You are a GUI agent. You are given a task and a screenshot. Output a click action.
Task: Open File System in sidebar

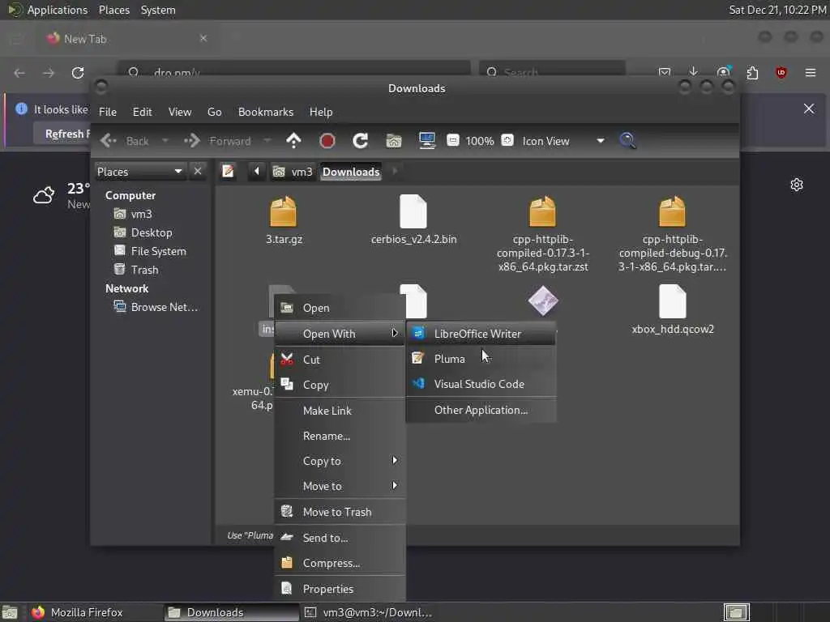pos(150,251)
